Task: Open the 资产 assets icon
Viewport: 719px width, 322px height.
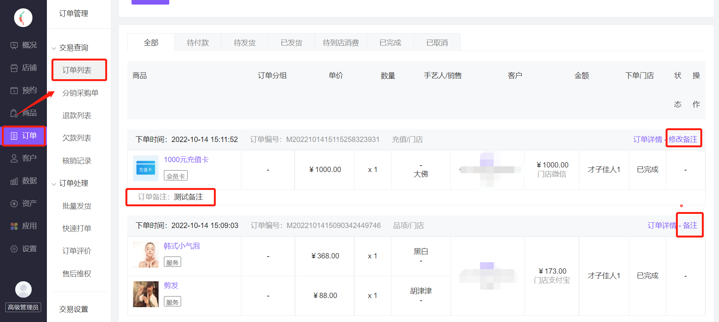Action: click(x=14, y=204)
